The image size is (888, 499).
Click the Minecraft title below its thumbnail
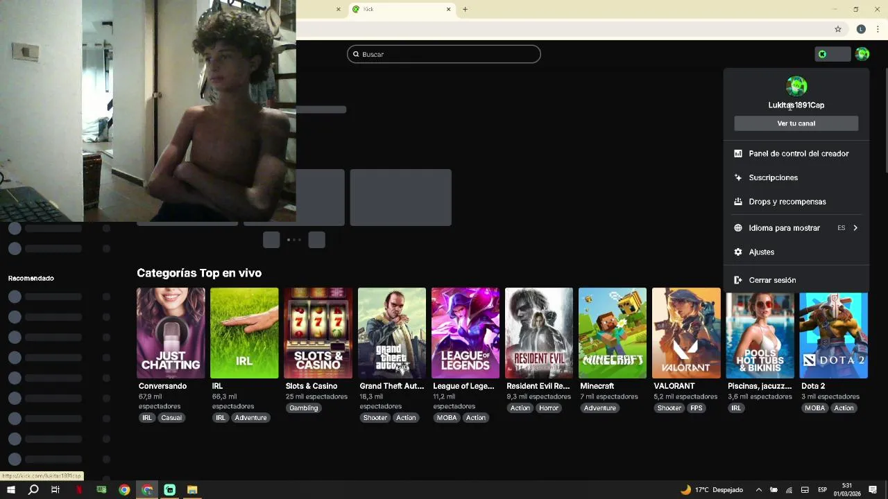[x=597, y=386]
